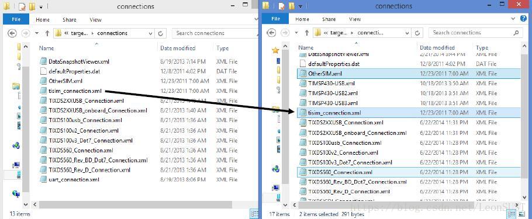Expand address bar history in left window
Viewport: 532px width, 219px height.
click(151, 33)
